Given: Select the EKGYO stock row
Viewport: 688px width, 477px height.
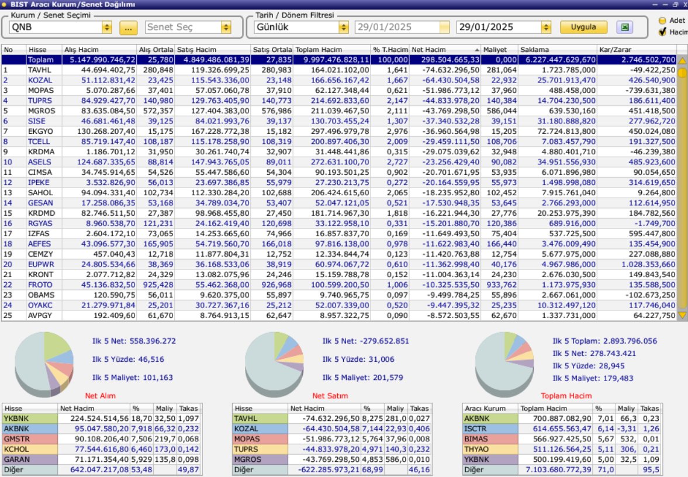Looking at the screenshot, I should (x=338, y=131).
